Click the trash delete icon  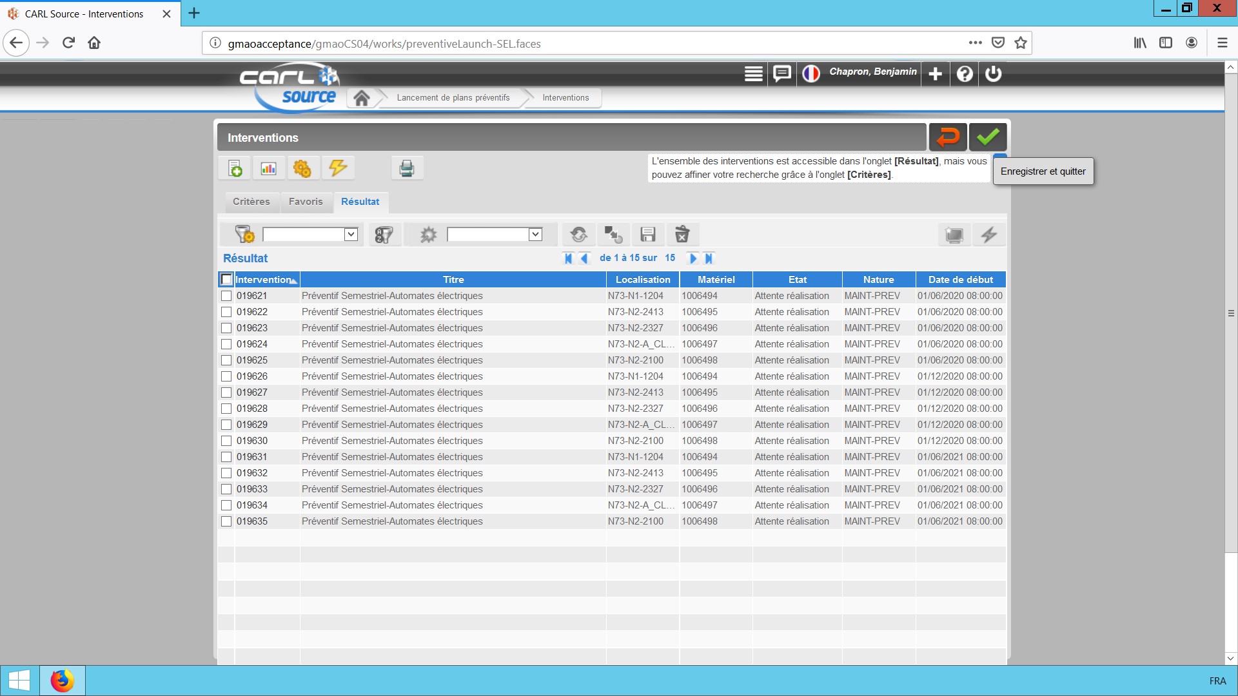pyautogui.click(x=682, y=235)
